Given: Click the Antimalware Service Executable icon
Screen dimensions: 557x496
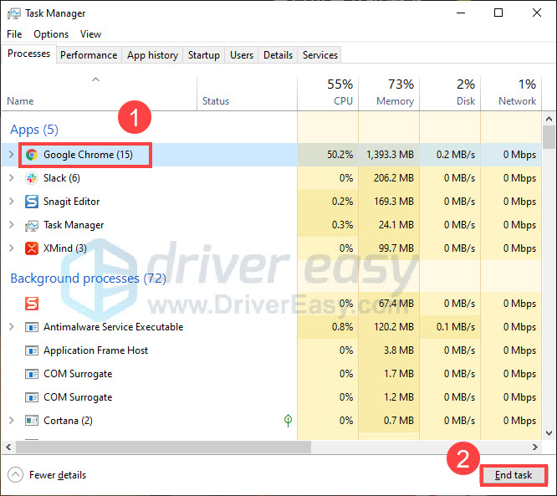Looking at the screenshot, I should (32, 327).
